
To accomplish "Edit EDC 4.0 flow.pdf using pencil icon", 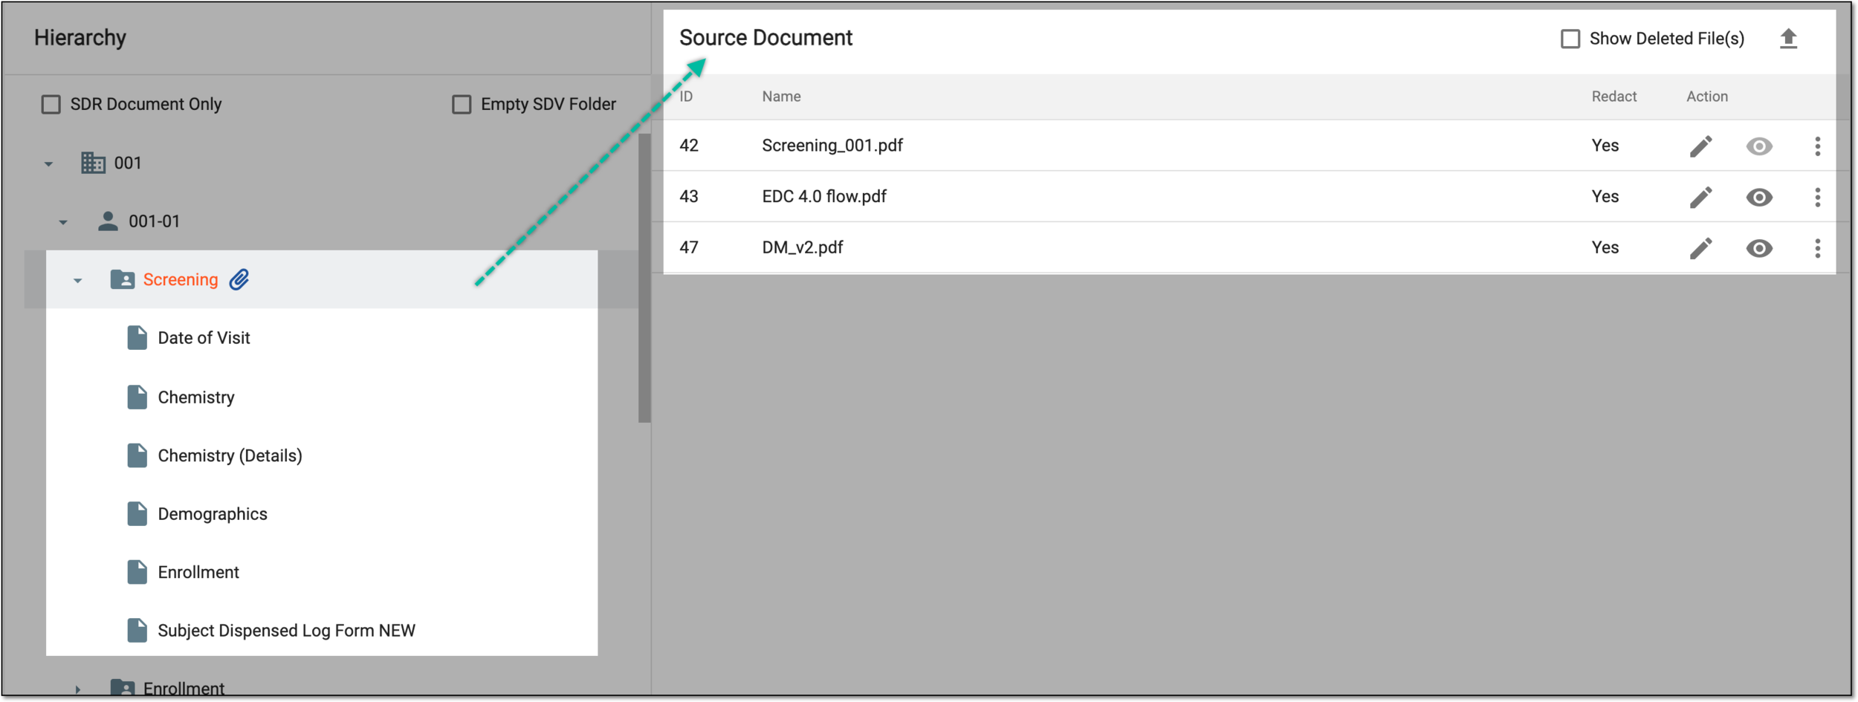I will (1700, 198).
